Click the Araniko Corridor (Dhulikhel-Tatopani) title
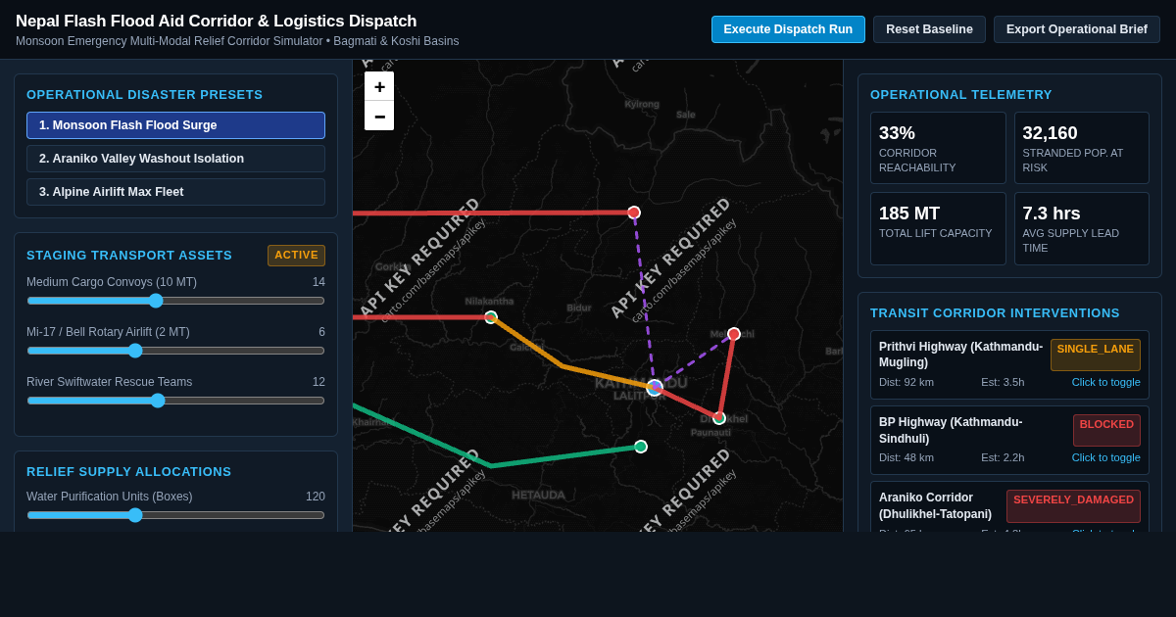The image size is (1176, 617). coord(935,505)
